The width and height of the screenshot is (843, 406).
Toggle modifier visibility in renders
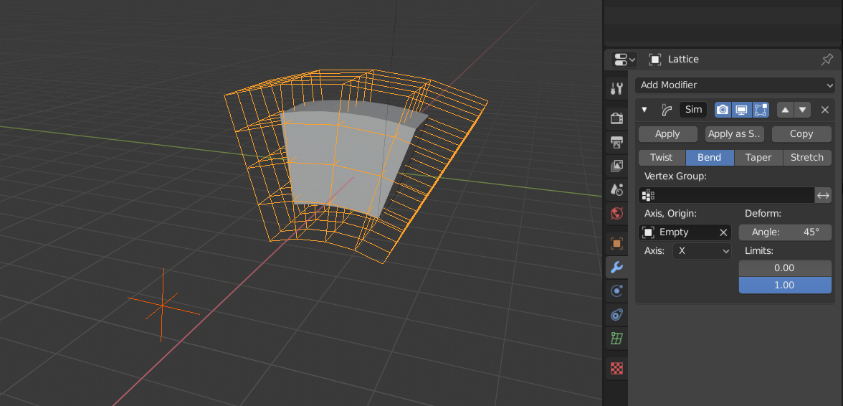(723, 110)
